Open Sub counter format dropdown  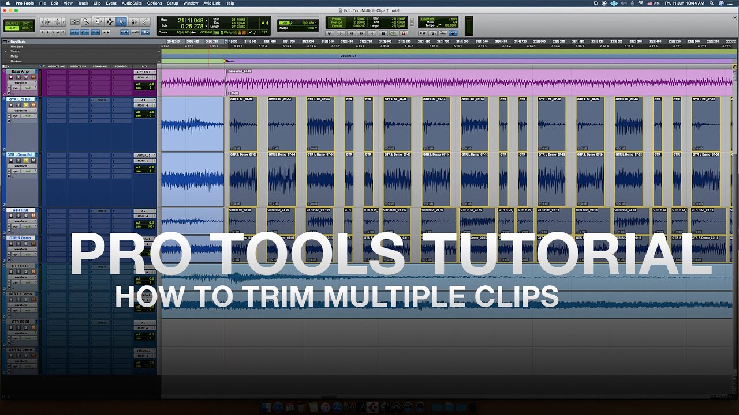click(206, 26)
